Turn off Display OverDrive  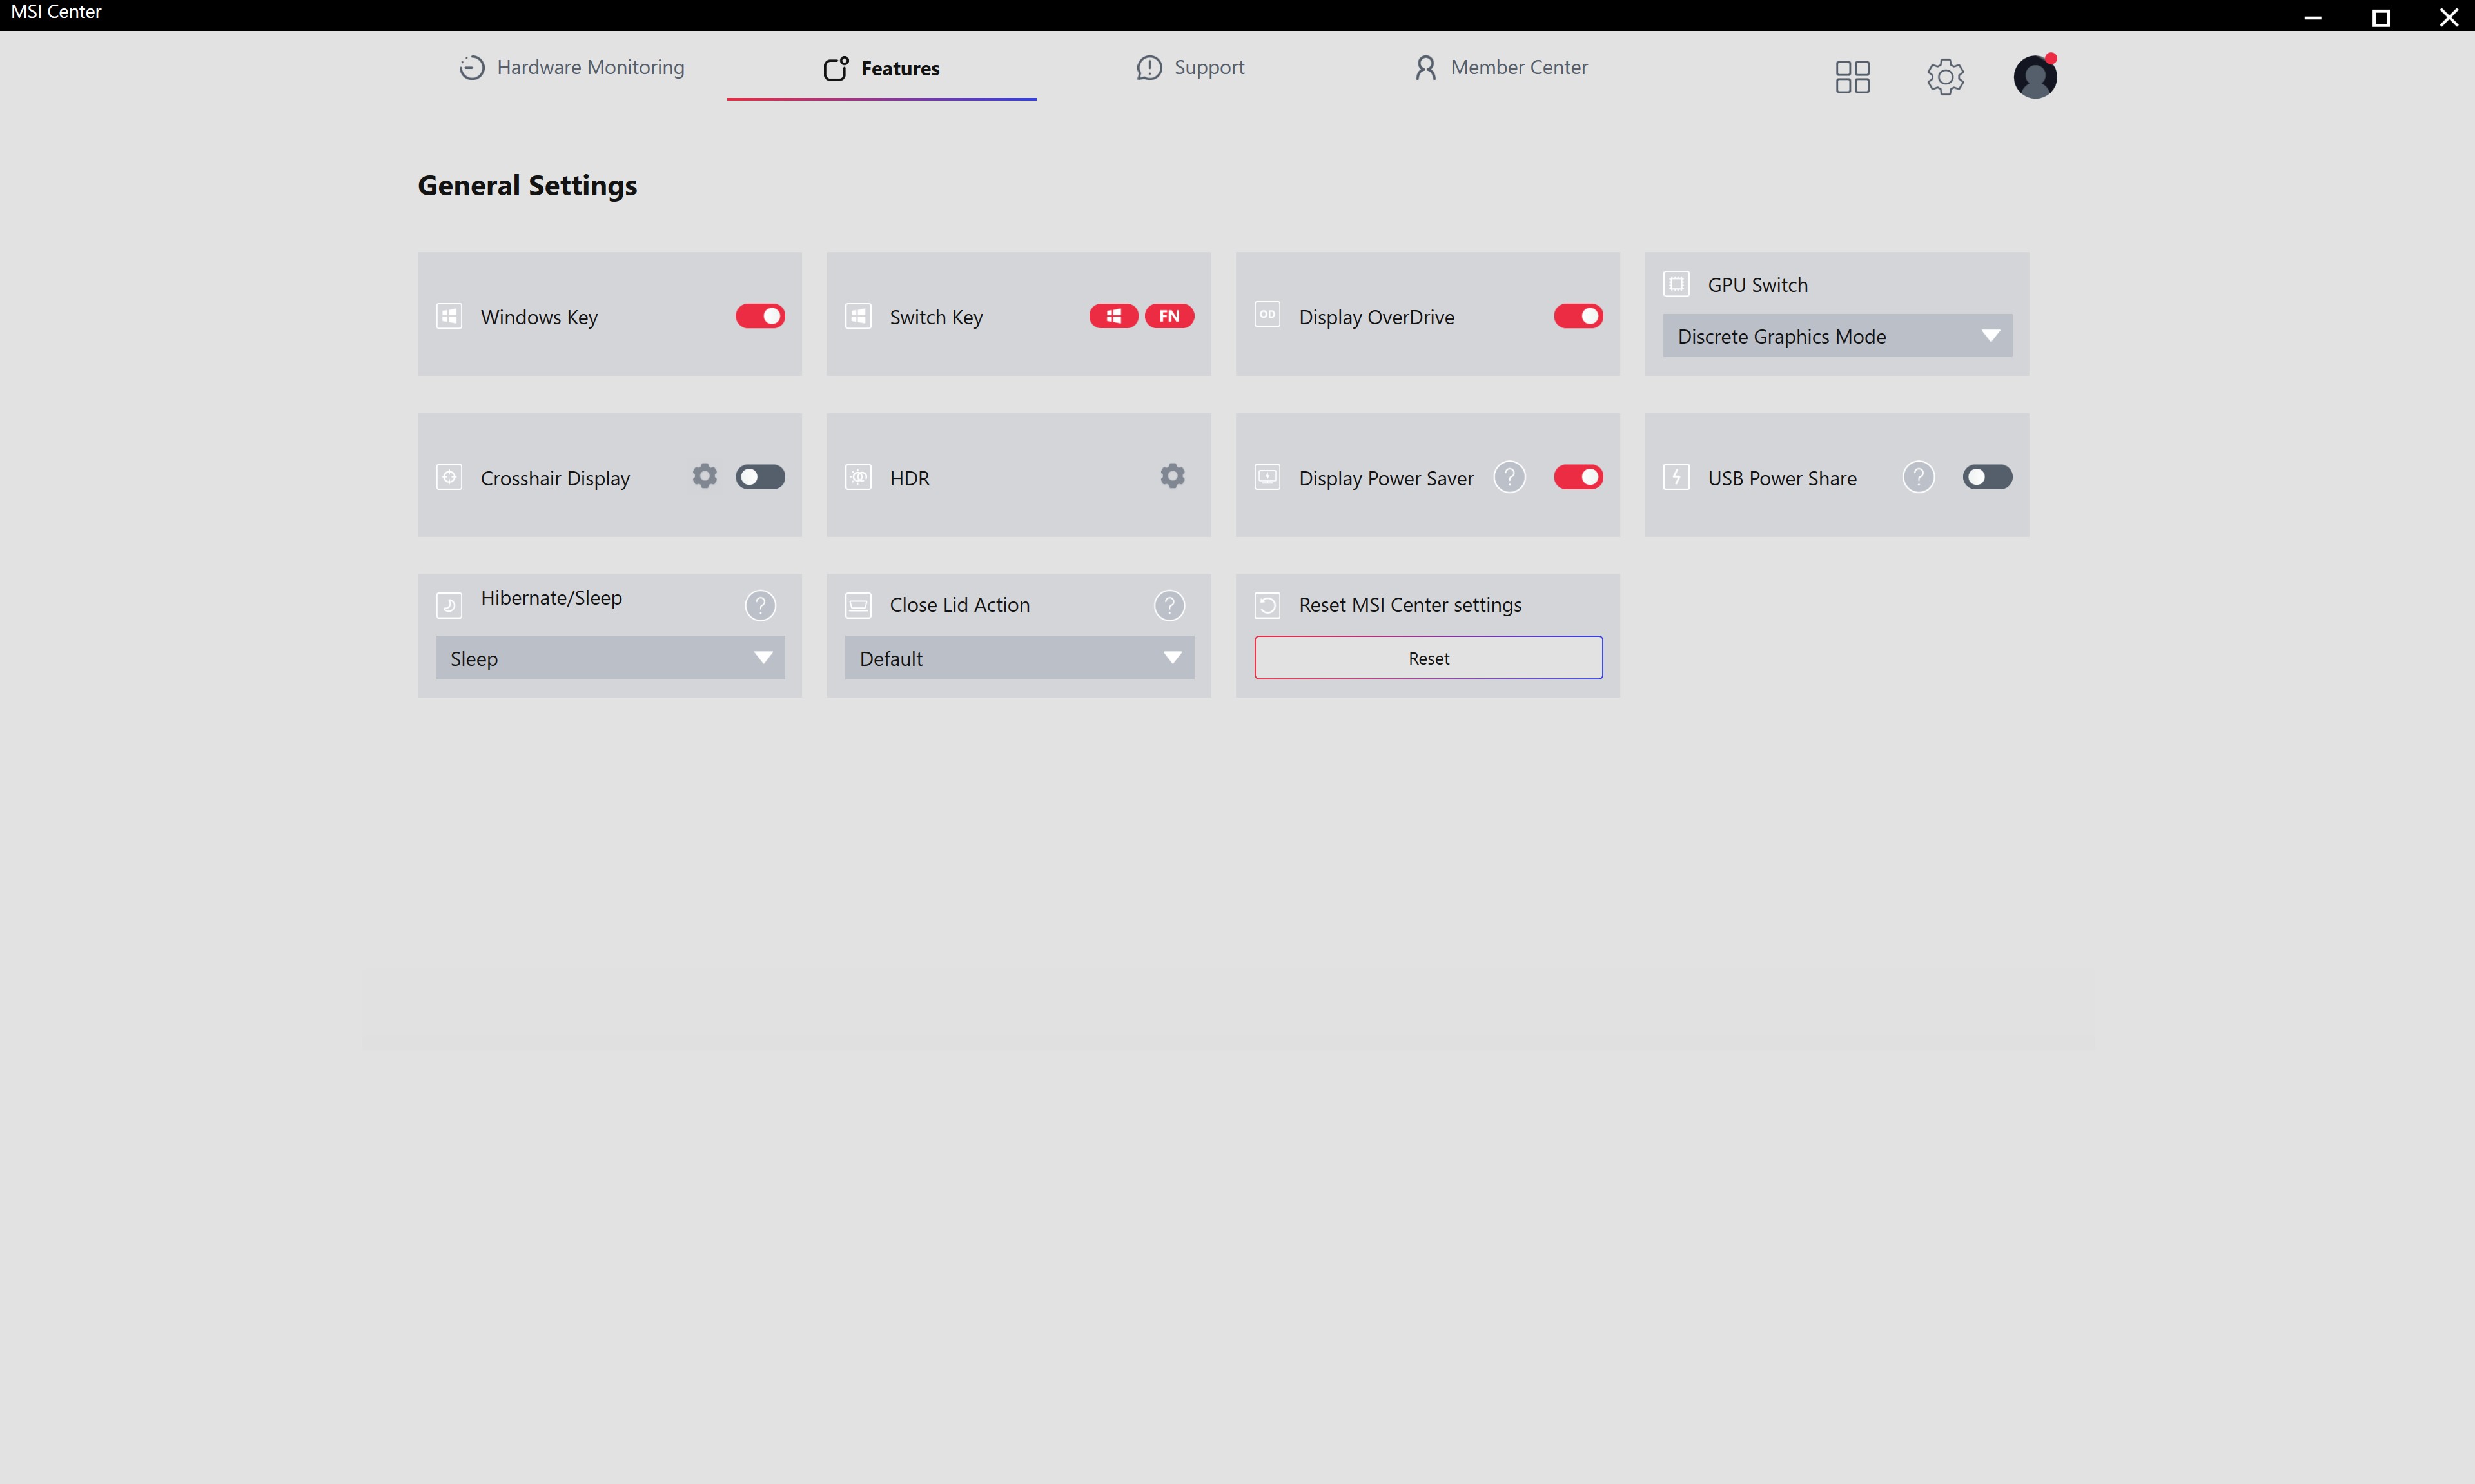point(1578,316)
